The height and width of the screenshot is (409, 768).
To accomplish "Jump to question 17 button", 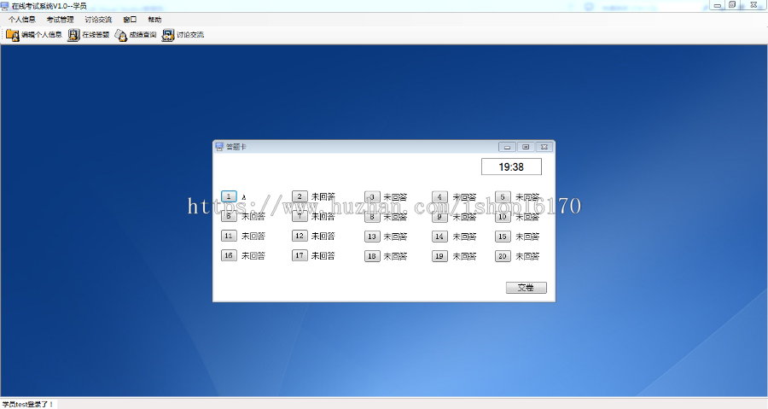I will [x=300, y=255].
